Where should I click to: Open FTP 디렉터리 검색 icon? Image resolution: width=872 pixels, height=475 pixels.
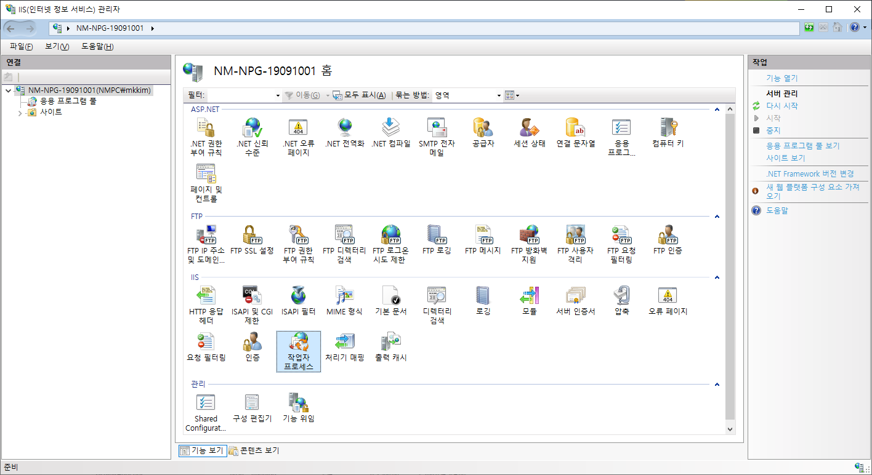point(344,245)
